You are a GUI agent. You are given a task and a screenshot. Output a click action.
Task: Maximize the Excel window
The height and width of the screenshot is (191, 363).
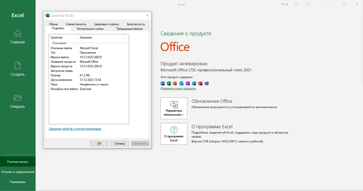[345, 4]
